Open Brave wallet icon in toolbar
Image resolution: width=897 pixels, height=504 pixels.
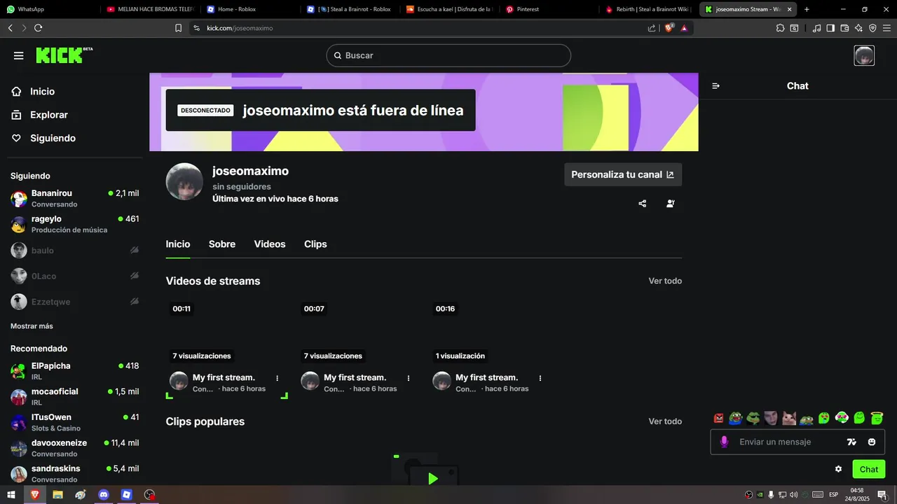coord(844,28)
